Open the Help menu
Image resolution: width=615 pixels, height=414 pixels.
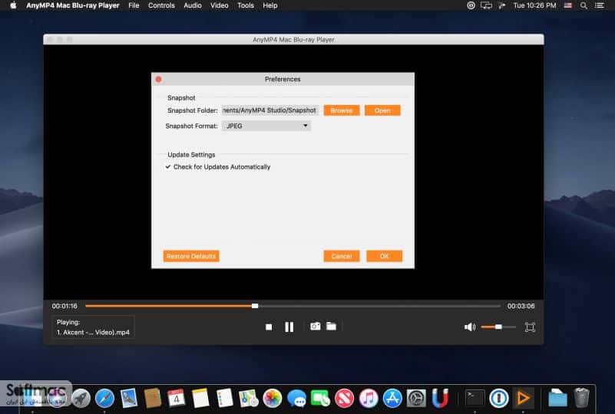coord(269,5)
